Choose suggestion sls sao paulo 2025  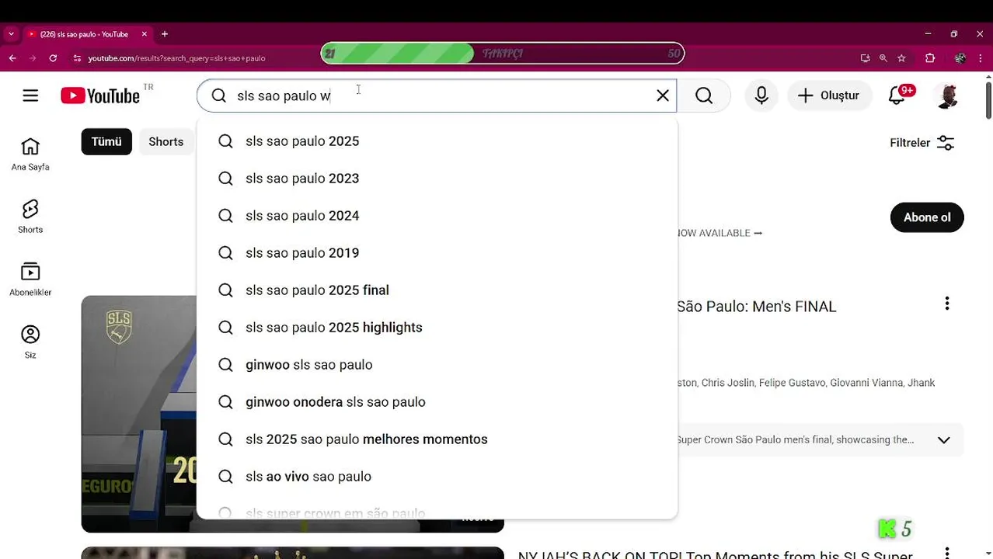pos(437,141)
